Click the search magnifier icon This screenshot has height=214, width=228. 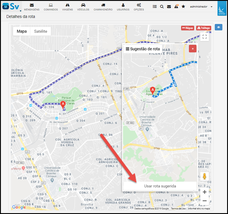point(162,7)
